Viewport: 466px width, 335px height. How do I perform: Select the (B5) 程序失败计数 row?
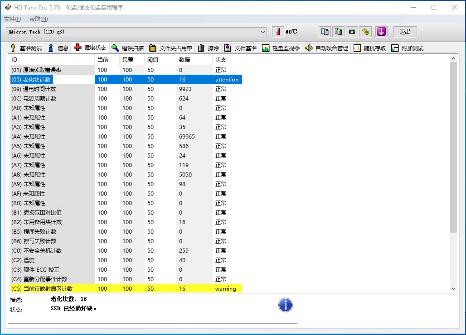coord(126,231)
